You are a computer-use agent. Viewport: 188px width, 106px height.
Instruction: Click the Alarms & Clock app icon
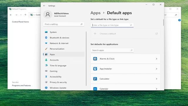click(x=95, y=59)
